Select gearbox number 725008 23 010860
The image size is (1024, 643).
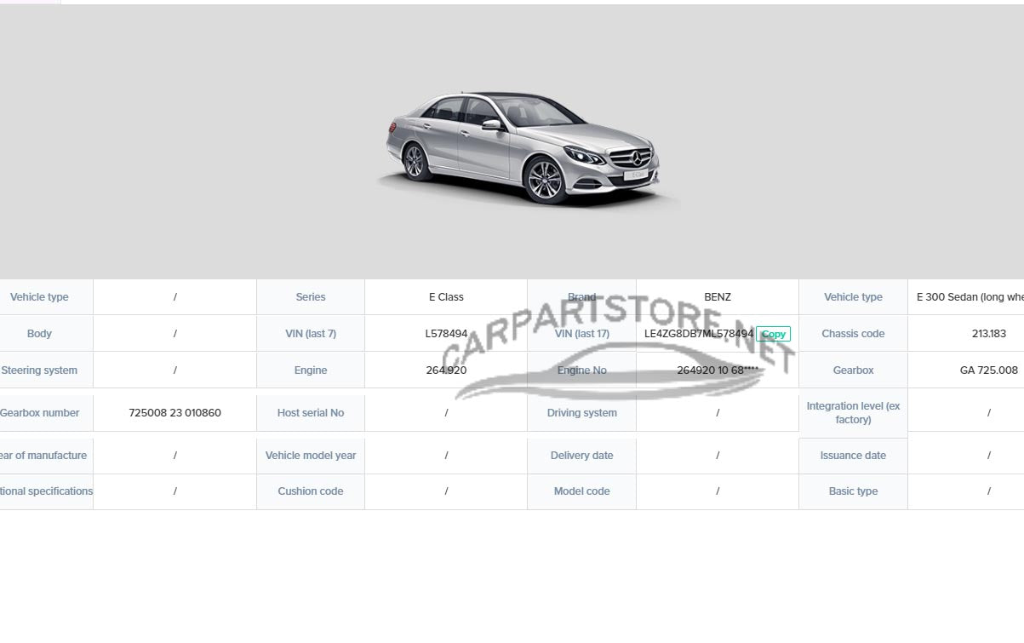(174, 413)
